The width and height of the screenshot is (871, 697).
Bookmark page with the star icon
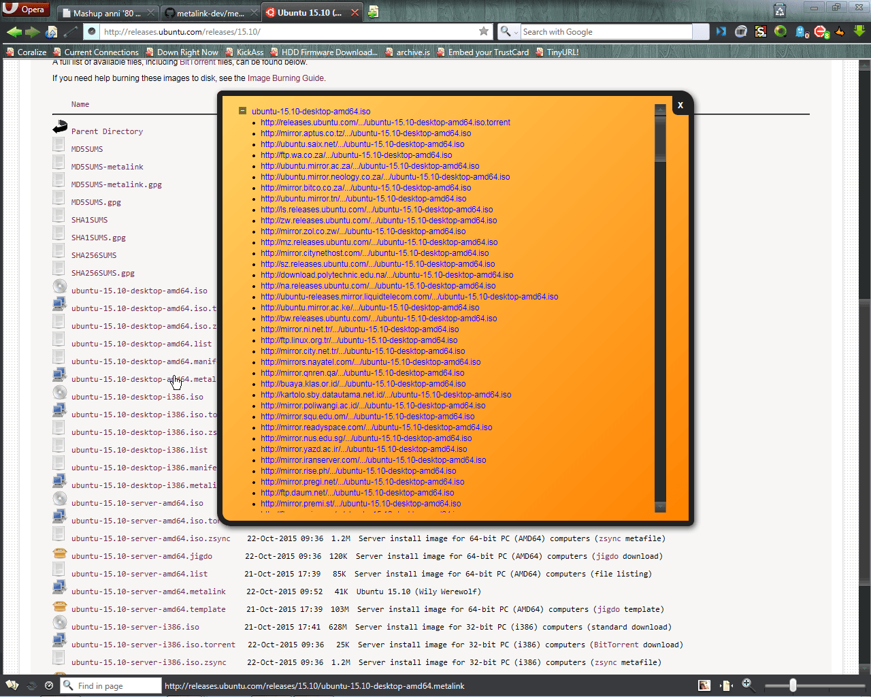[484, 31]
